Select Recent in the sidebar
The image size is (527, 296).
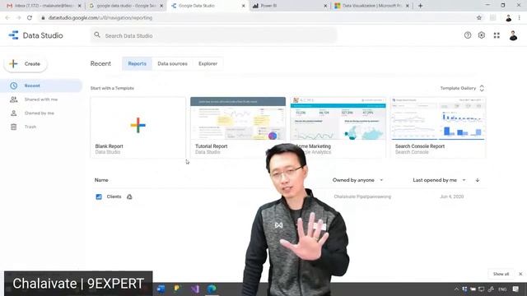(41, 86)
